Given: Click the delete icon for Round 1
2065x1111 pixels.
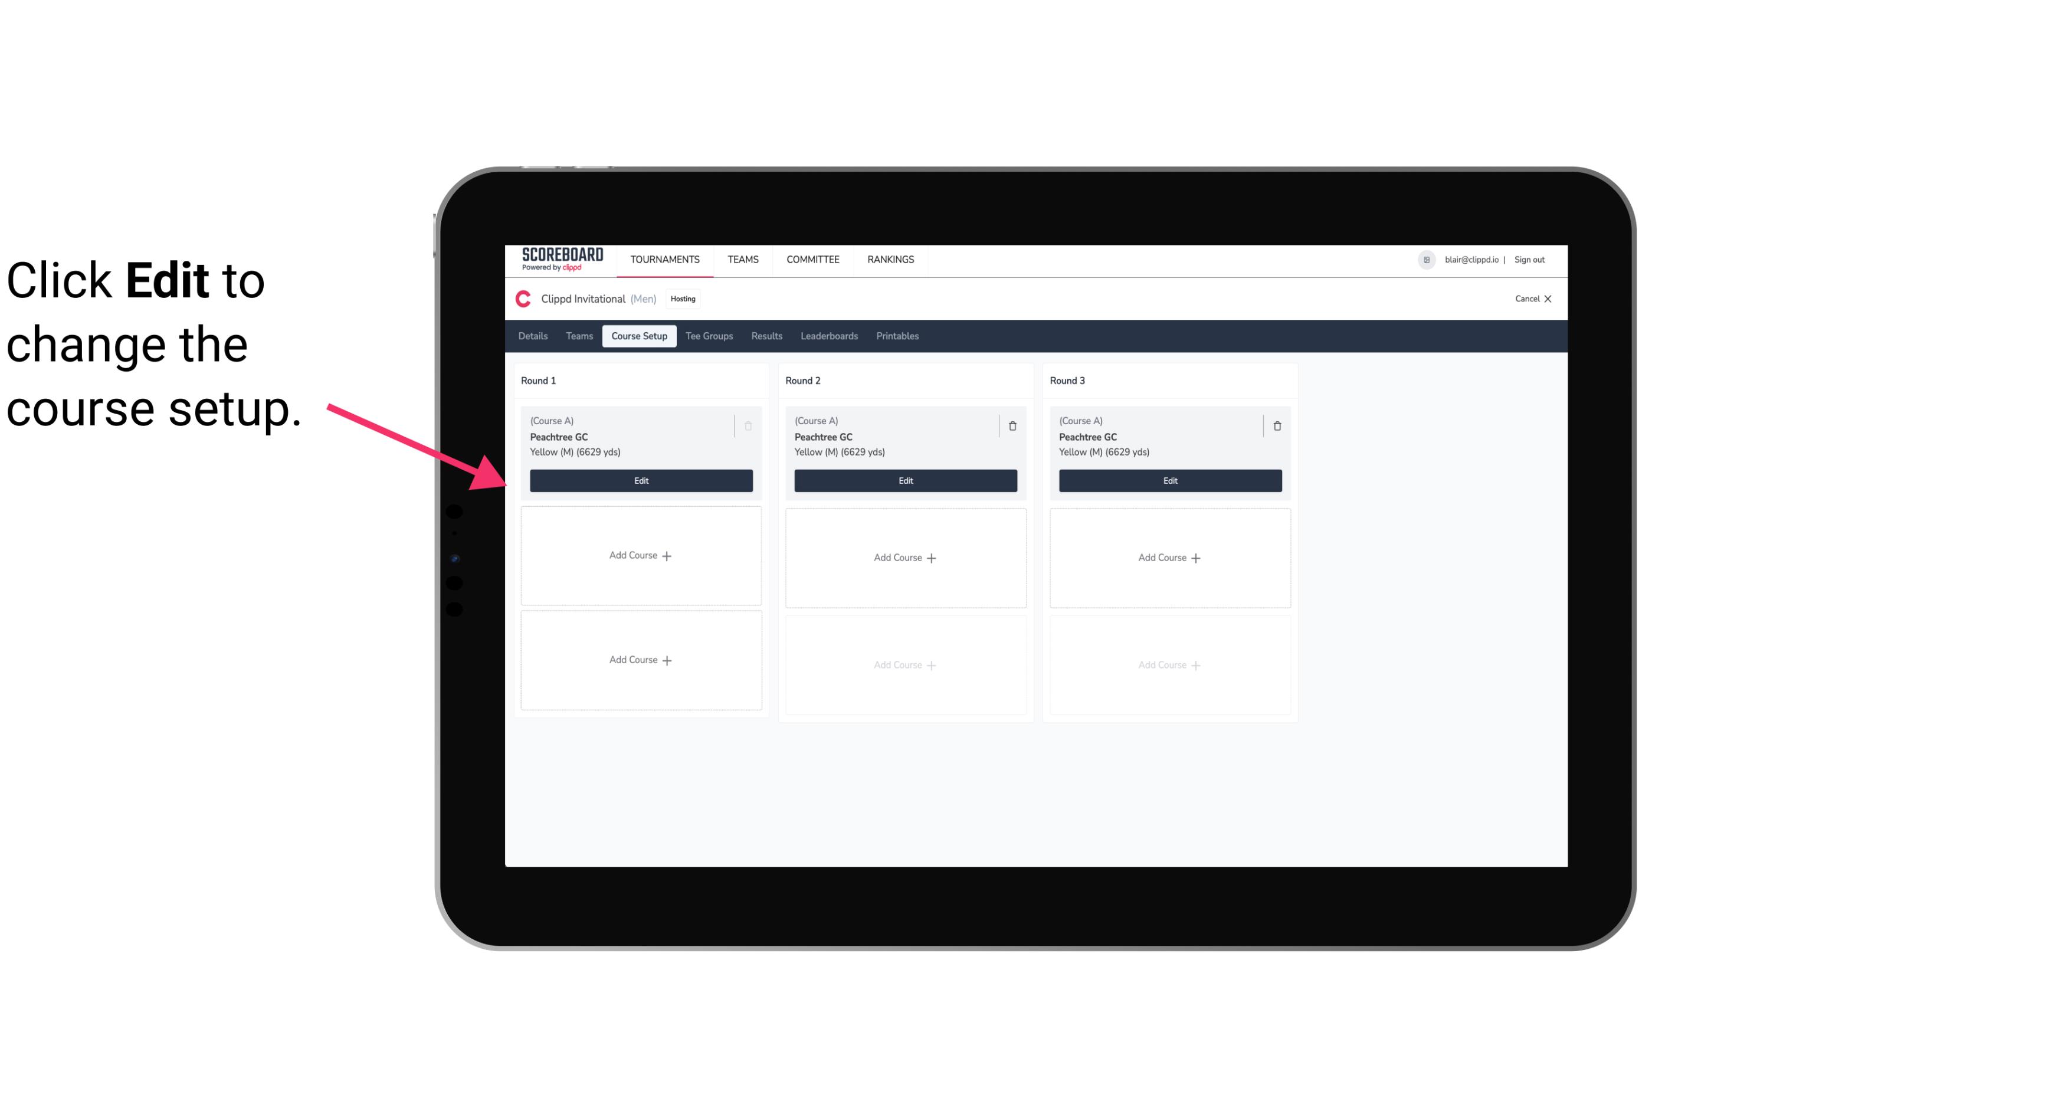Looking at the screenshot, I should pos(748,425).
